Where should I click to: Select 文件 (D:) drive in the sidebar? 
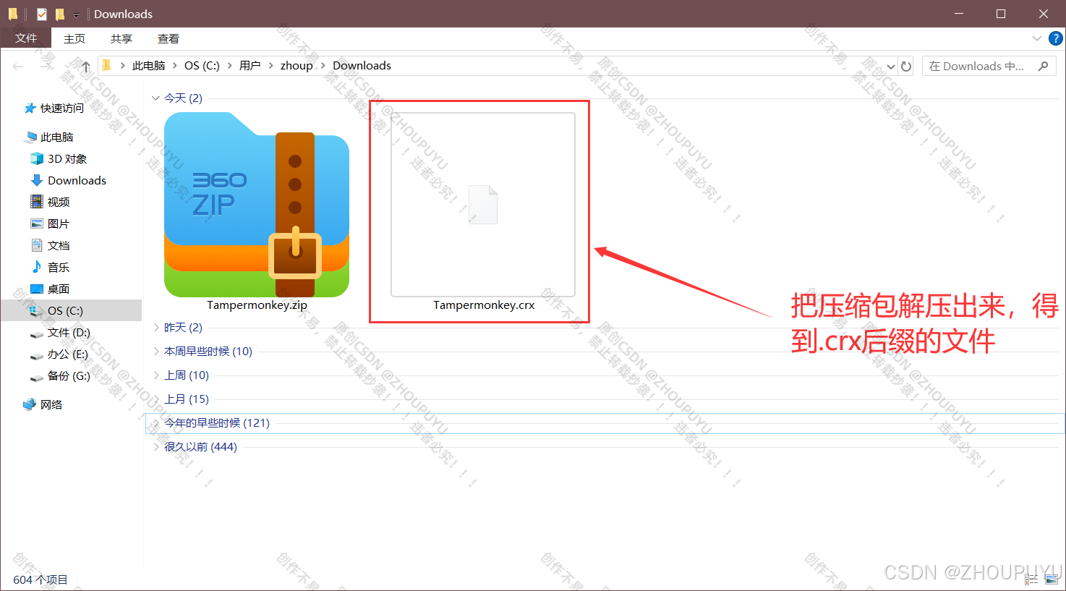(68, 333)
